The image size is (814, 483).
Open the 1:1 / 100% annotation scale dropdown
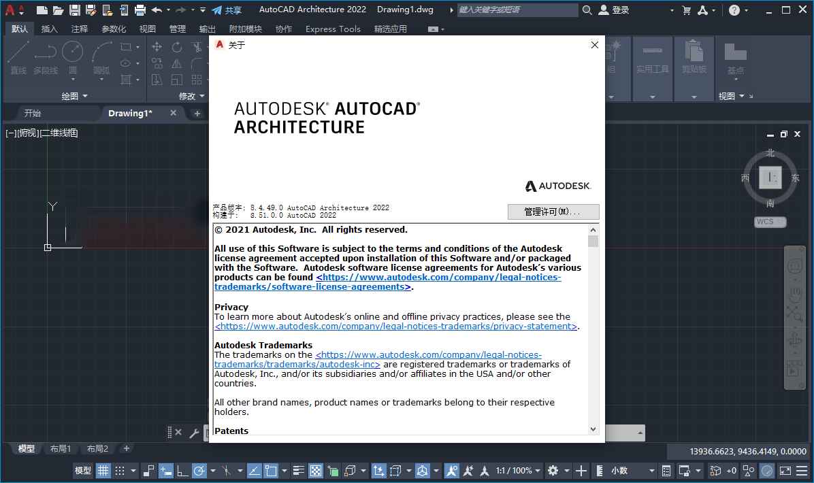click(x=518, y=471)
